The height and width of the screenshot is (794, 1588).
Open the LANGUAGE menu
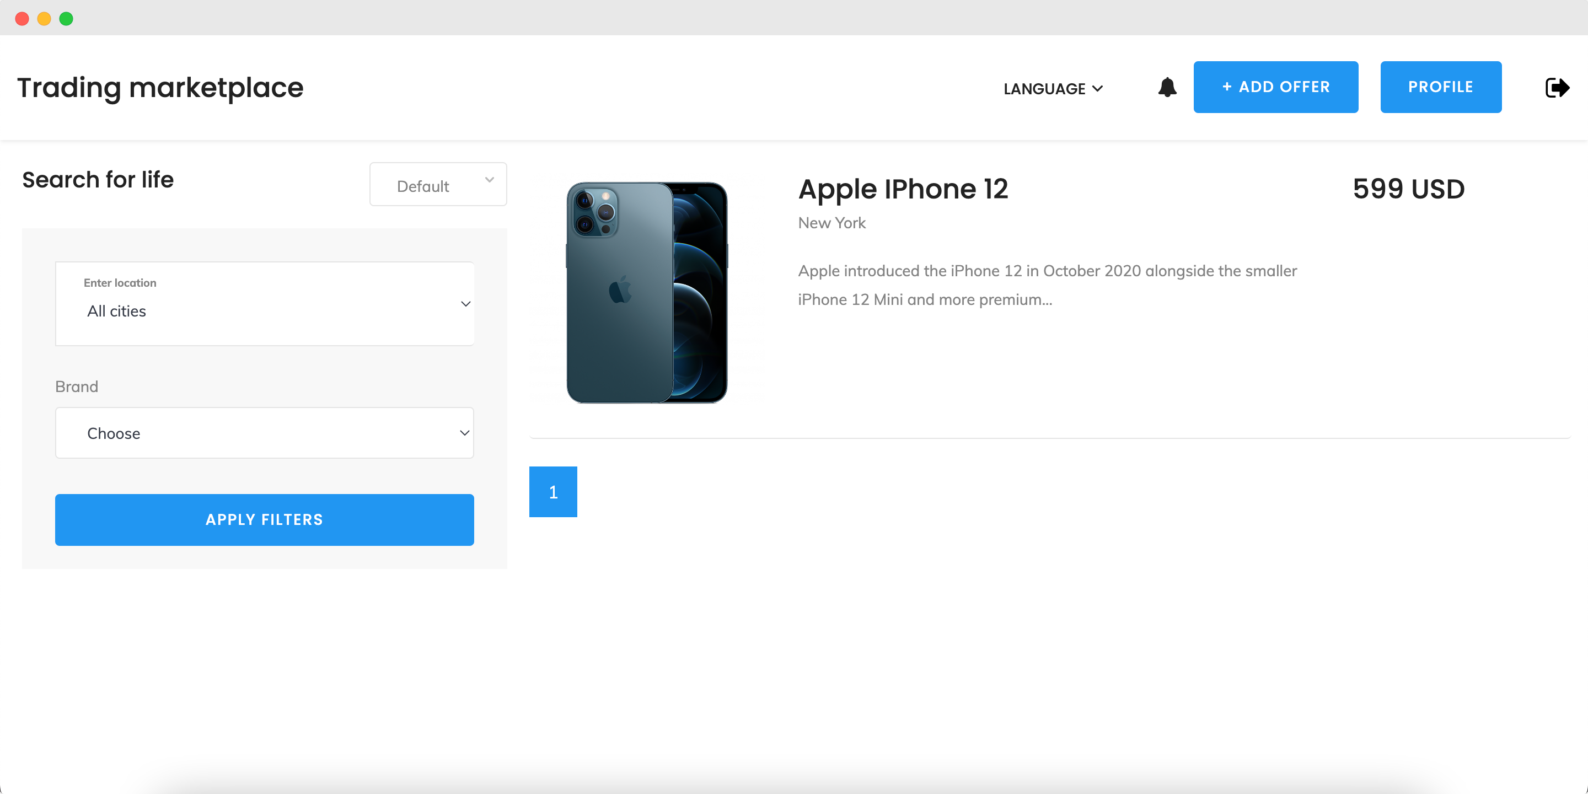1053,89
